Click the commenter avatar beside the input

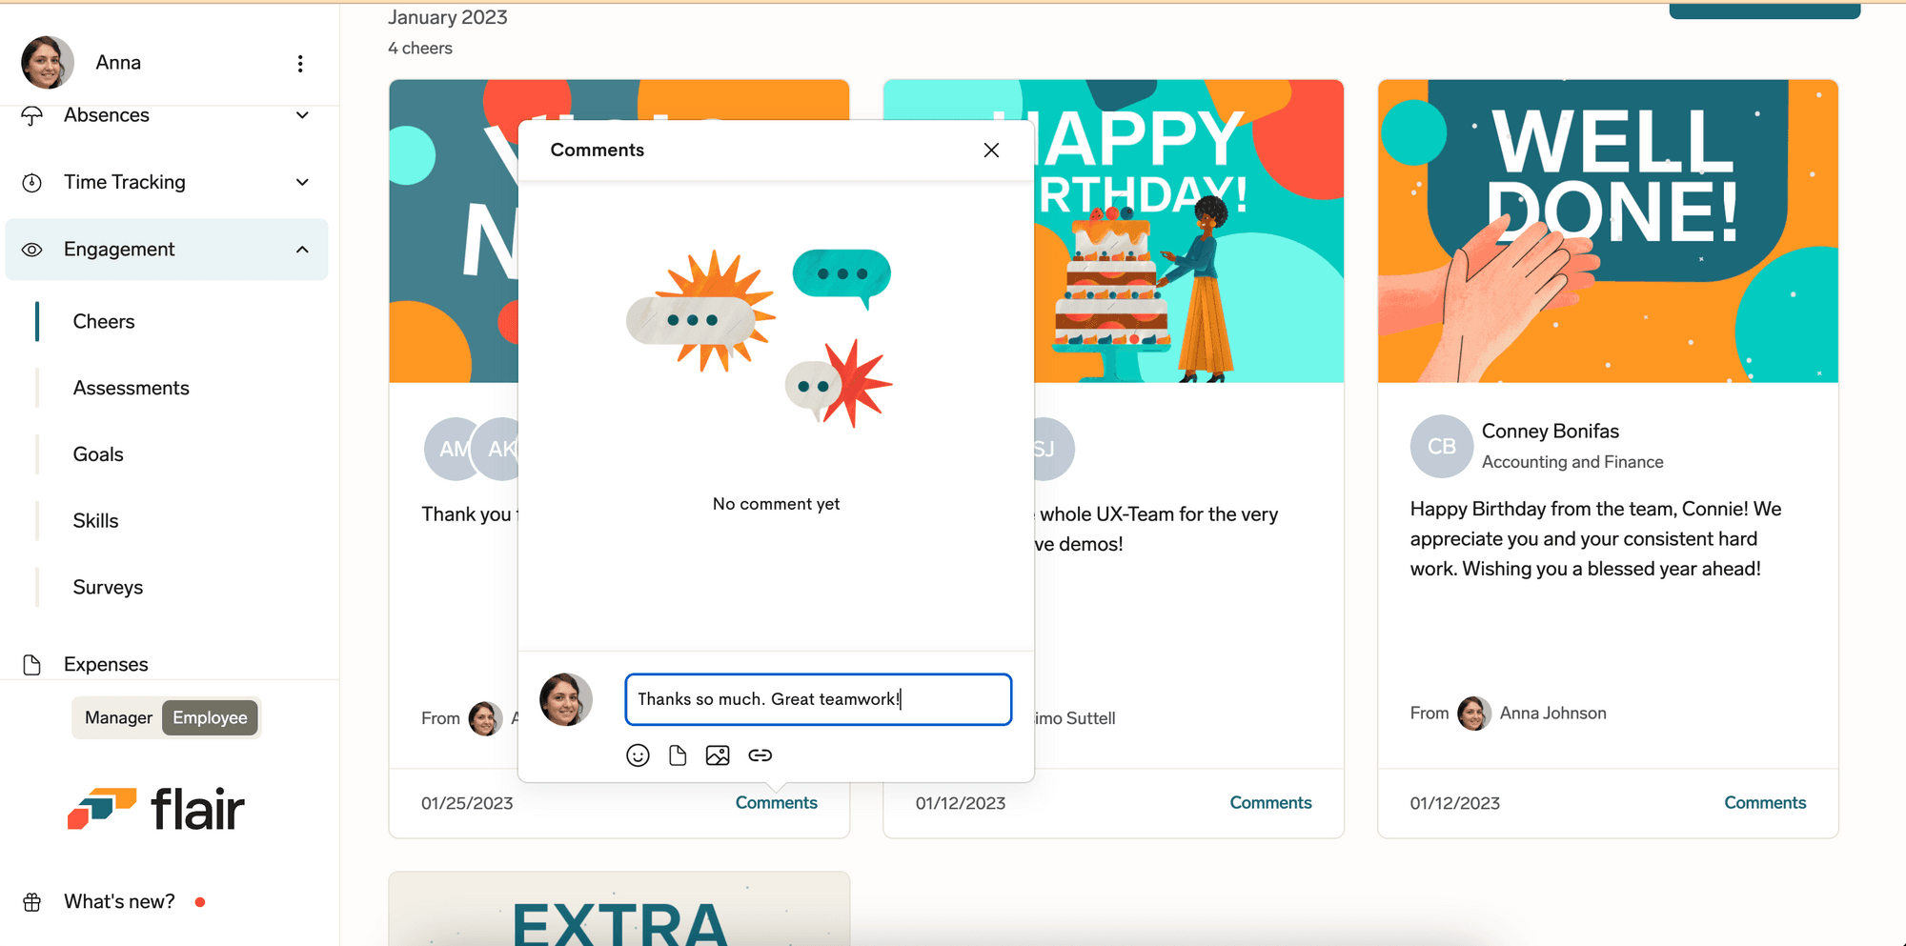[x=566, y=699]
